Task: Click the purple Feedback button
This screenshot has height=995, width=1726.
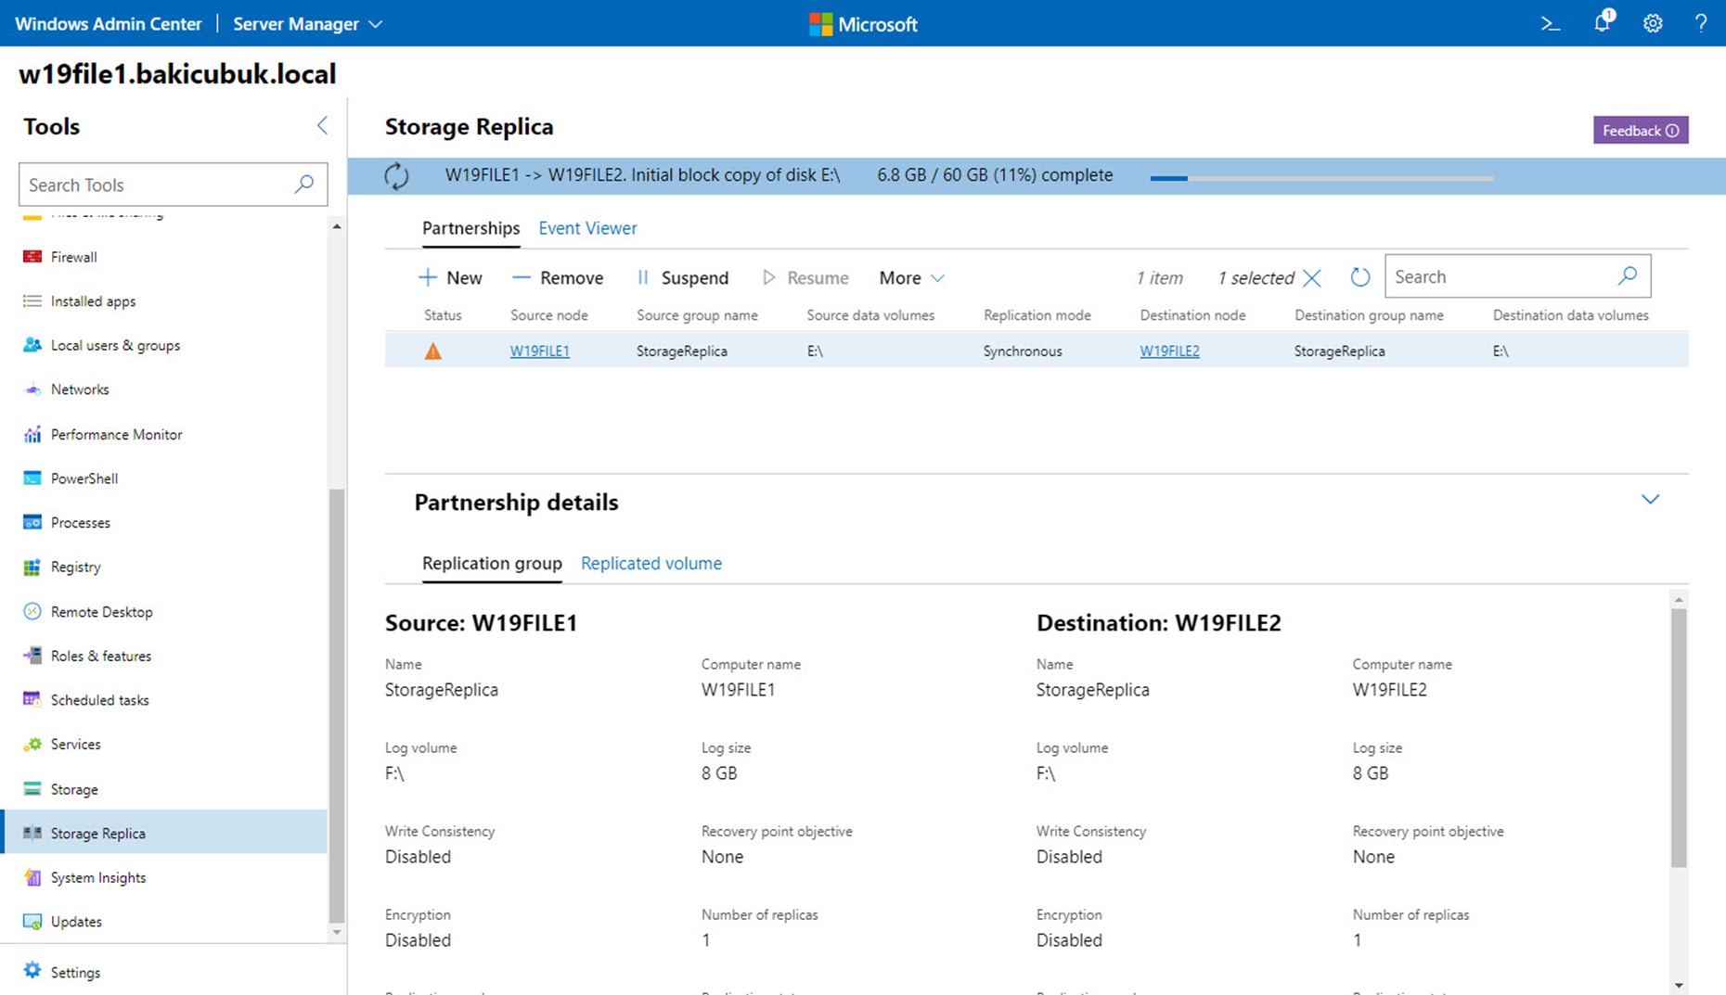Action: click(1640, 131)
